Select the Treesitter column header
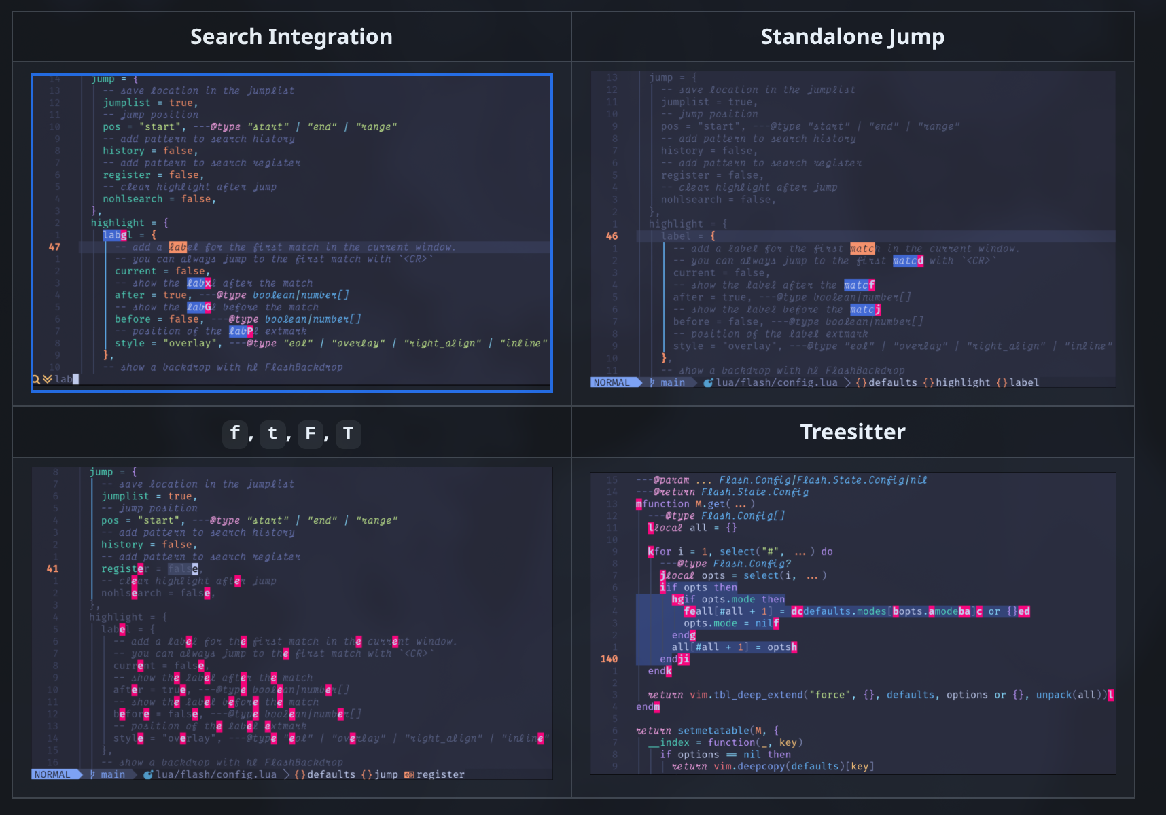 (x=853, y=432)
